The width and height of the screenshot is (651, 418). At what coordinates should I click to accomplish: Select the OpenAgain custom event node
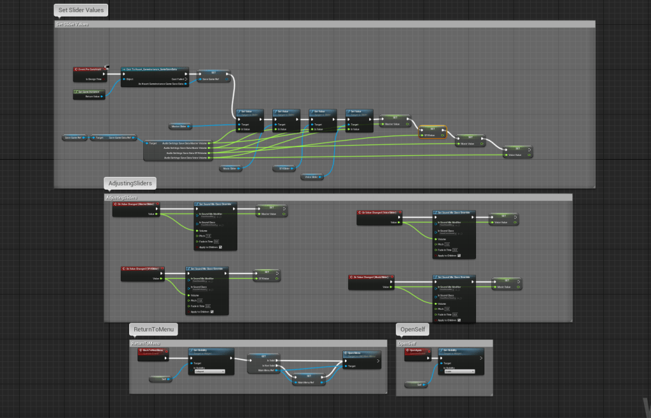[416, 350]
